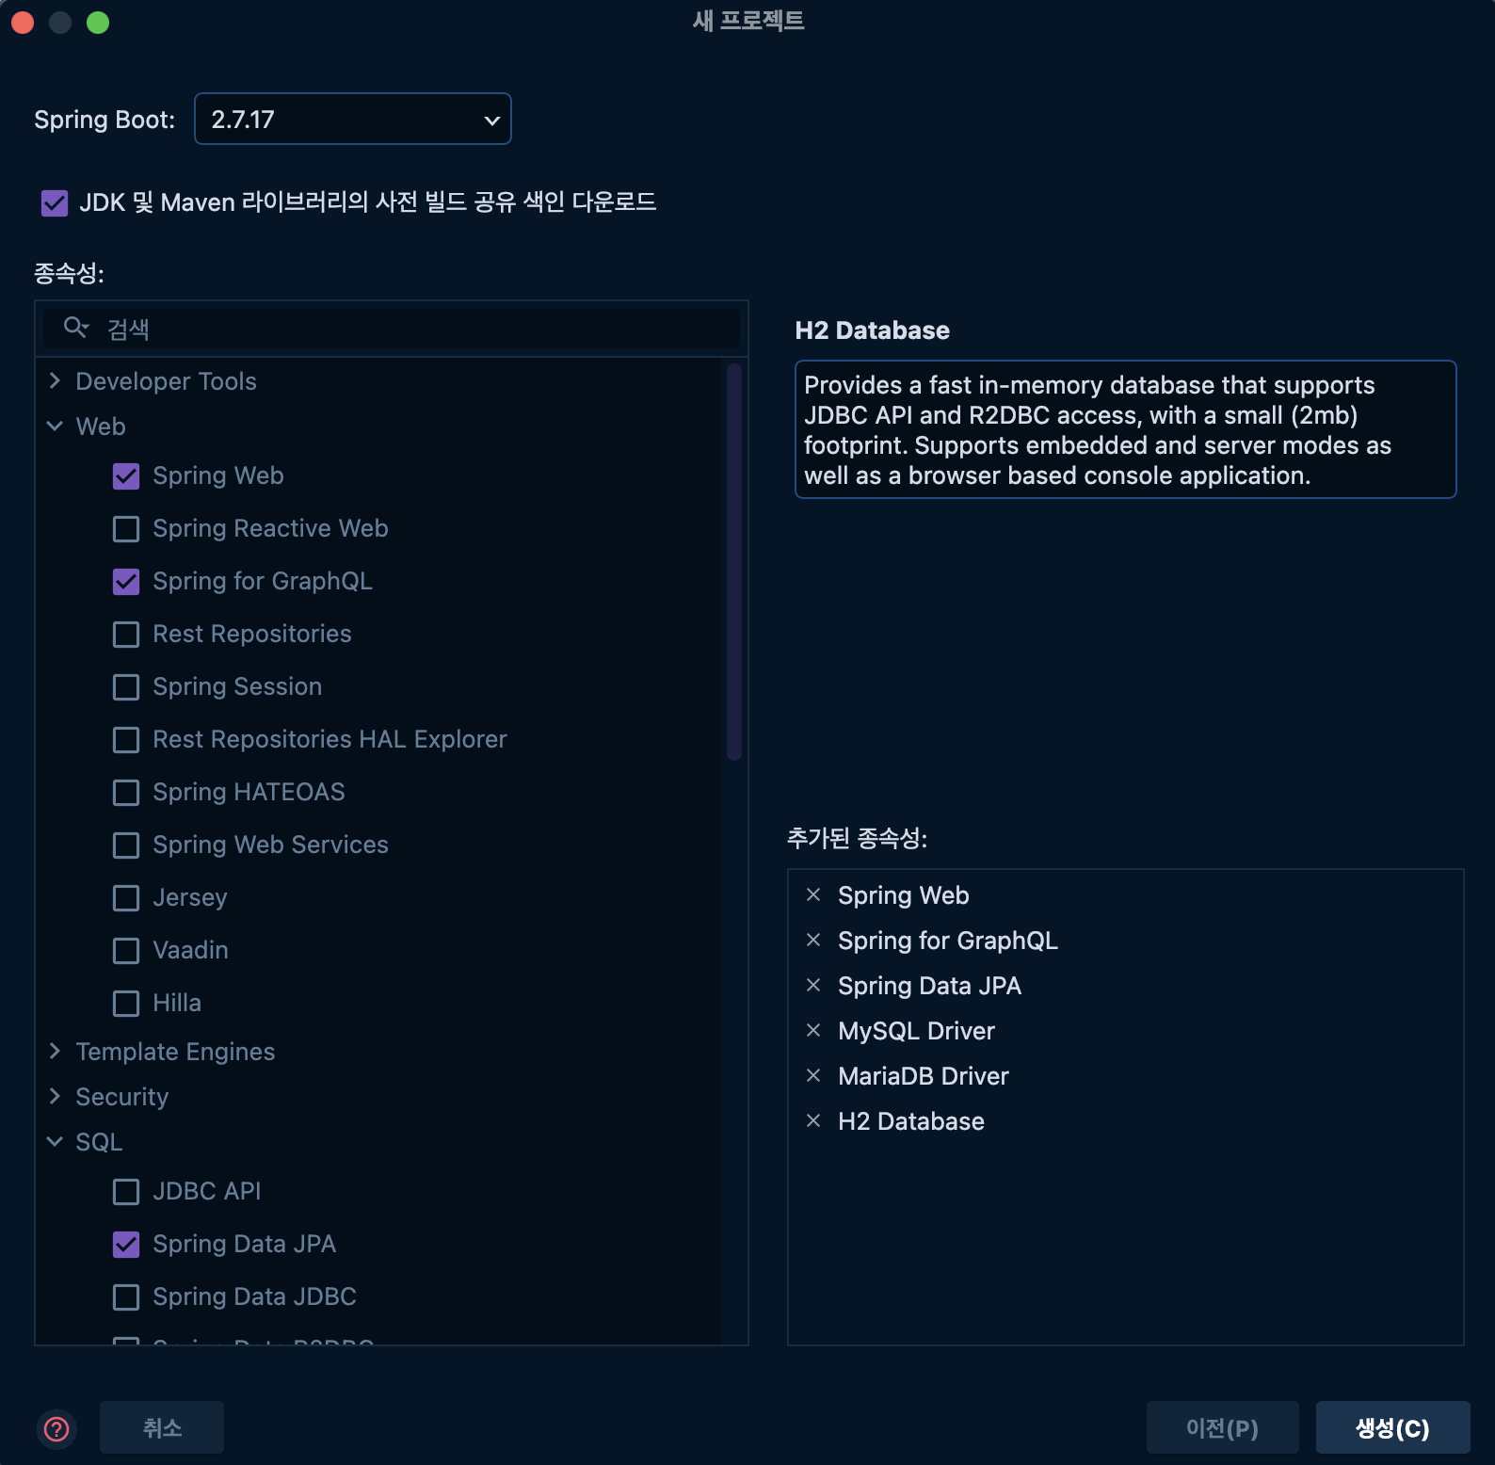This screenshot has width=1495, height=1465.
Task: Remove H2 Database via its X icon
Action: tap(813, 1121)
